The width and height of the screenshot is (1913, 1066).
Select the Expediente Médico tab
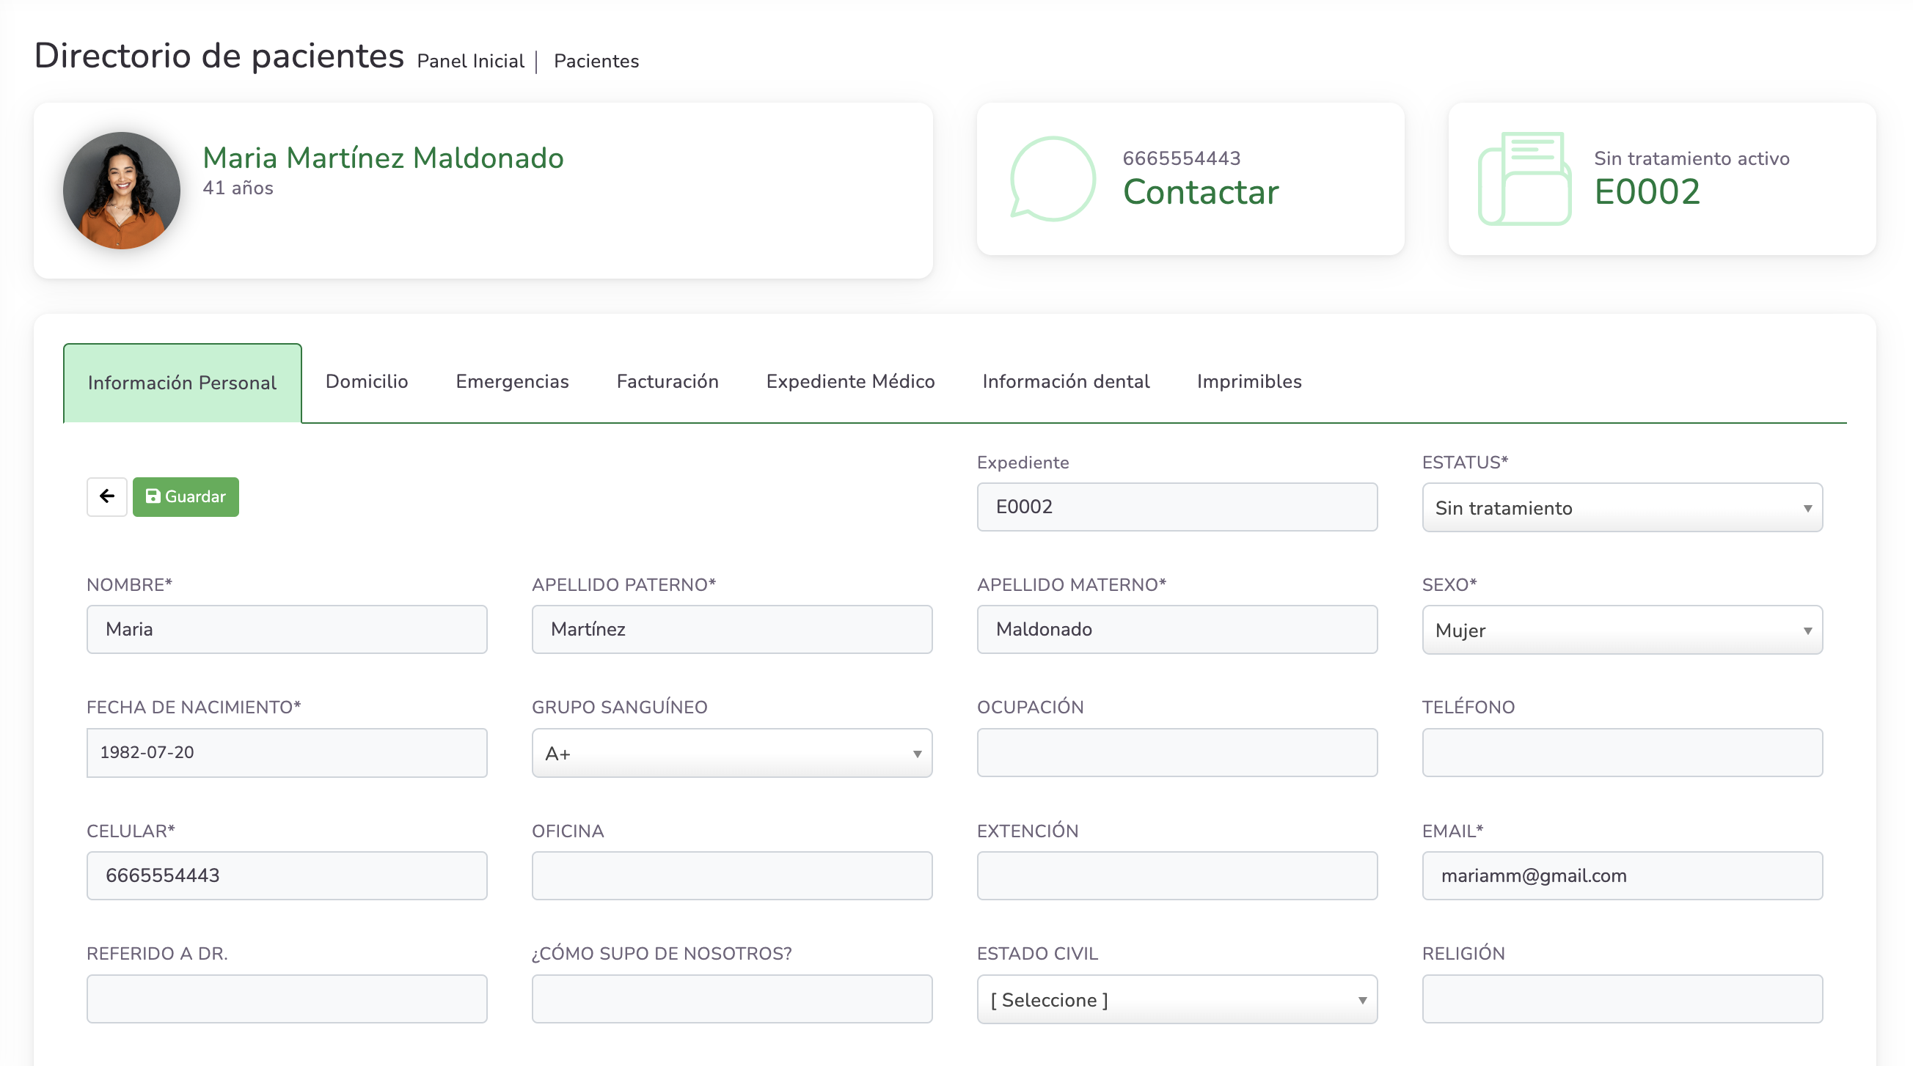point(850,381)
